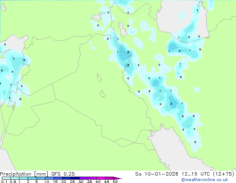Select the 30–35 mm purple legend swatch
The height and width of the screenshot is (183, 236).
pyautogui.click(x=84, y=178)
